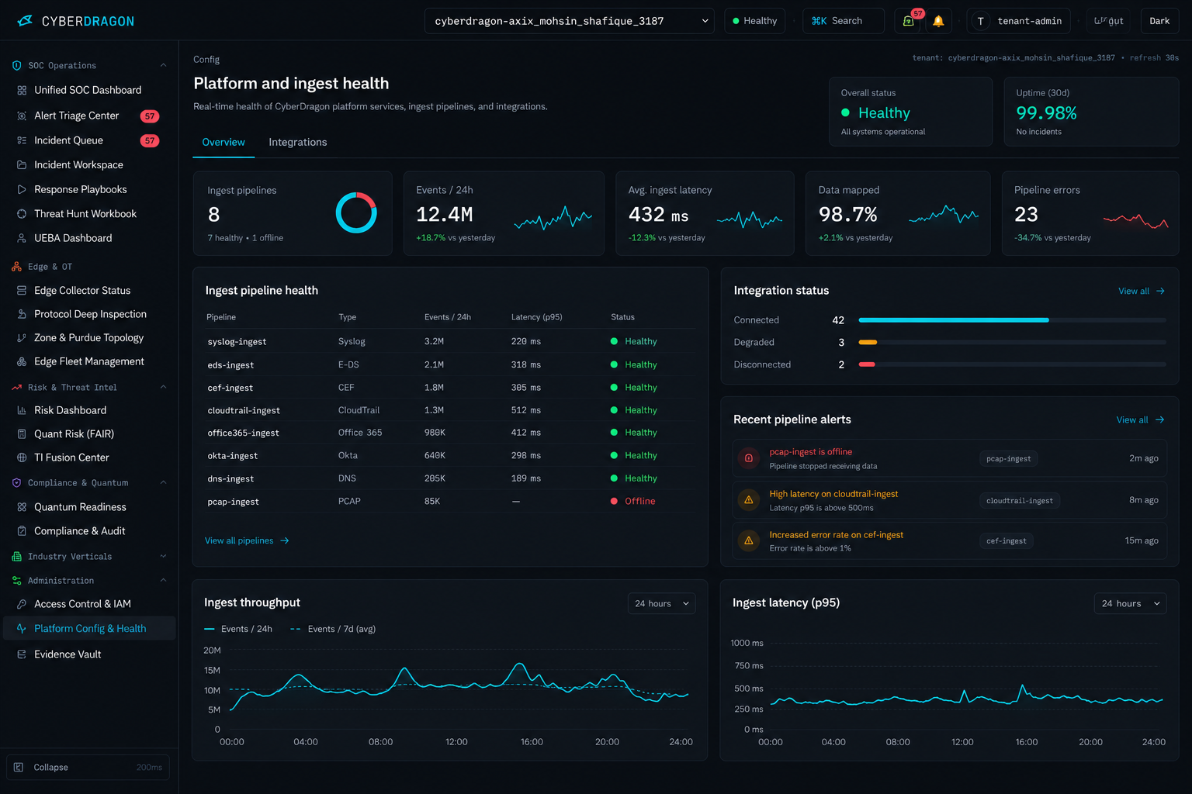
Task: Click the cloudtrail-ingest latency warning icon
Action: [x=749, y=500]
